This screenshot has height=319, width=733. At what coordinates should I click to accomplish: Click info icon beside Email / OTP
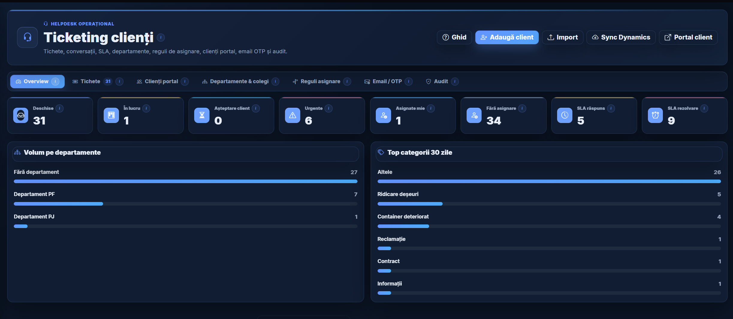[x=408, y=81]
